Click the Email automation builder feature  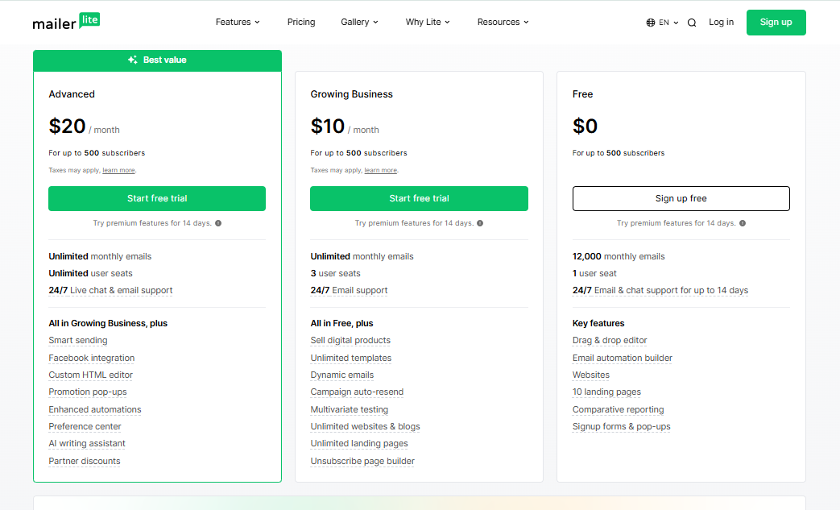pos(622,358)
